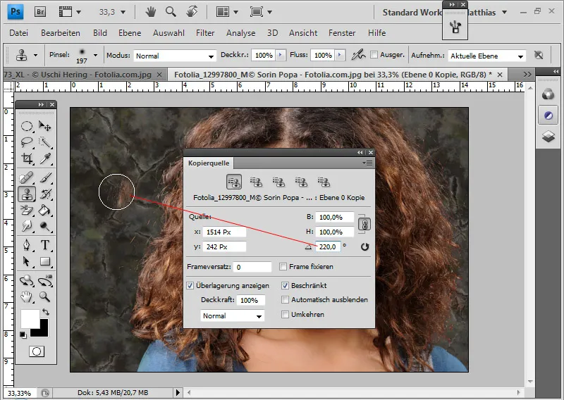Select the Magic Wand tool
This screenshot has height=400, width=564.
tap(45, 142)
